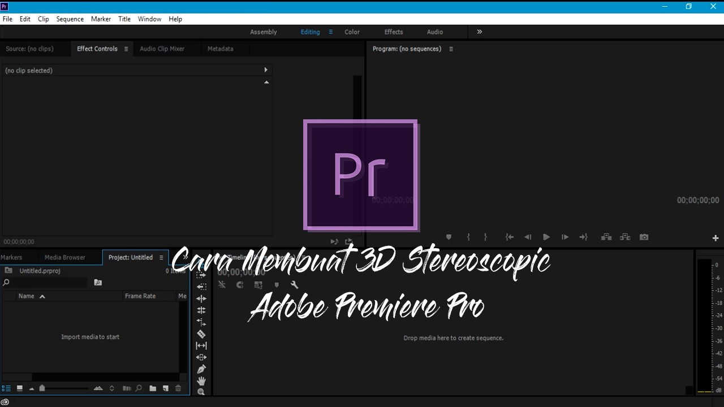Click Export Frame camera icon
This screenshot has height=407, width=724.
click(644, 237)
